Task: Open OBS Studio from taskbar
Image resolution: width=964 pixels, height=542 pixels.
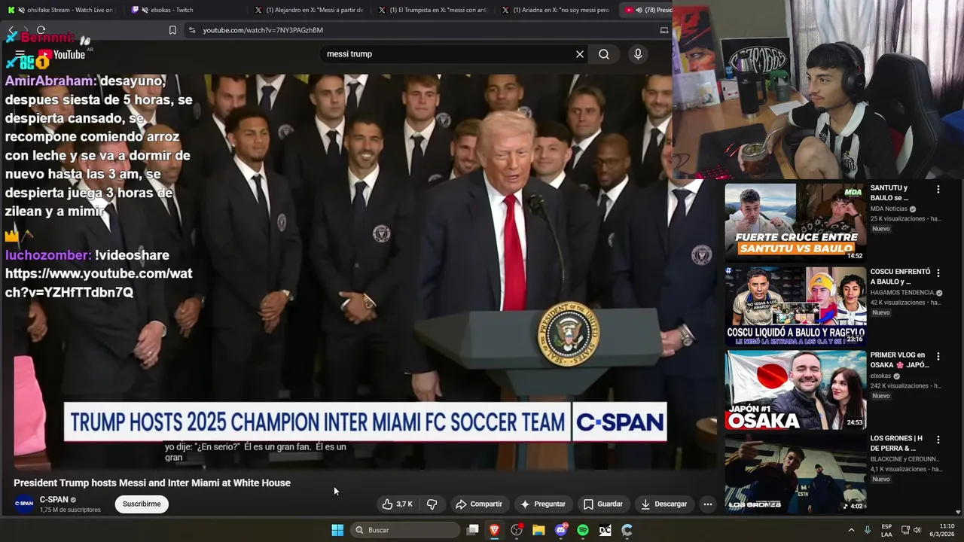Action: (517, 530)
